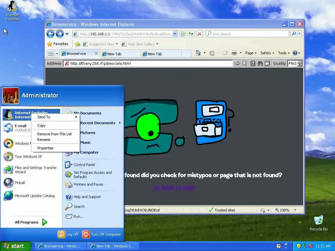Click the Browservice Address field with thany286 URL

148,63
